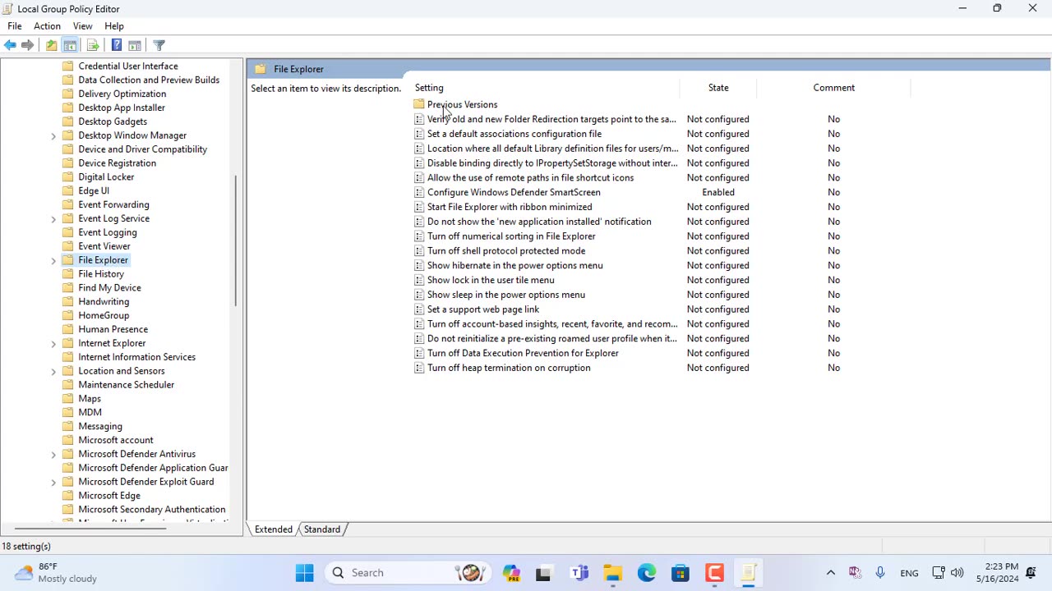This screenshot has width=1052, height=591.
Task: Open Copilot preview from the taskbar
Action: (x=511, y=573)
